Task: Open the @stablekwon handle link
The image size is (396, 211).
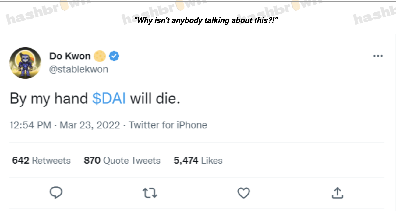Action: pos(79,69)
